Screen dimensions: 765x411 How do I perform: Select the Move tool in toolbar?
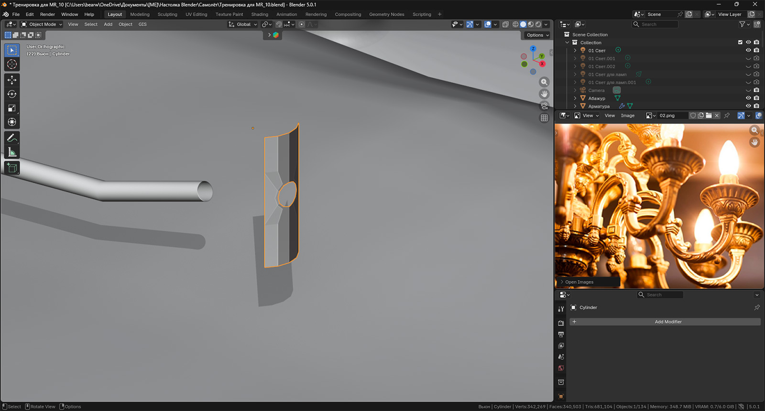(x=12, y=80)
